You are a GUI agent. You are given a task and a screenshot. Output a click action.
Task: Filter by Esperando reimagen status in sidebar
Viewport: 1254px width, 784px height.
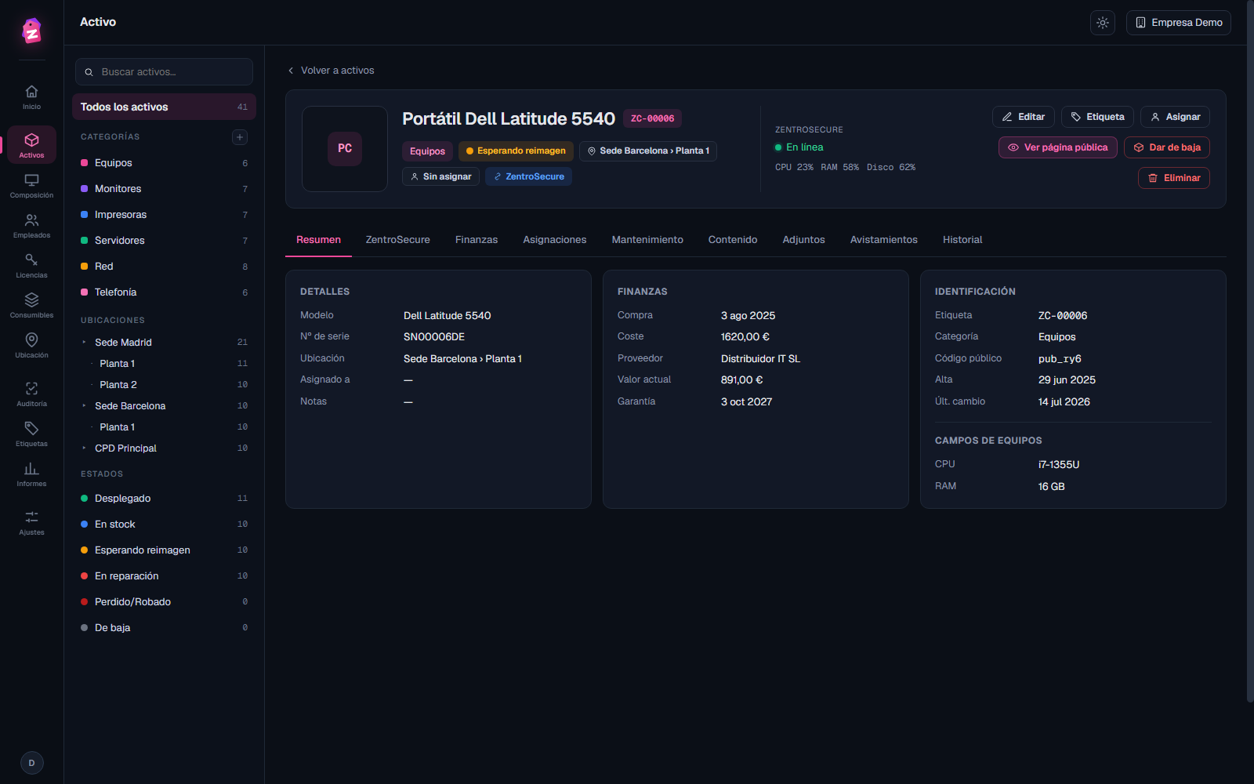(x=164, y=550)
